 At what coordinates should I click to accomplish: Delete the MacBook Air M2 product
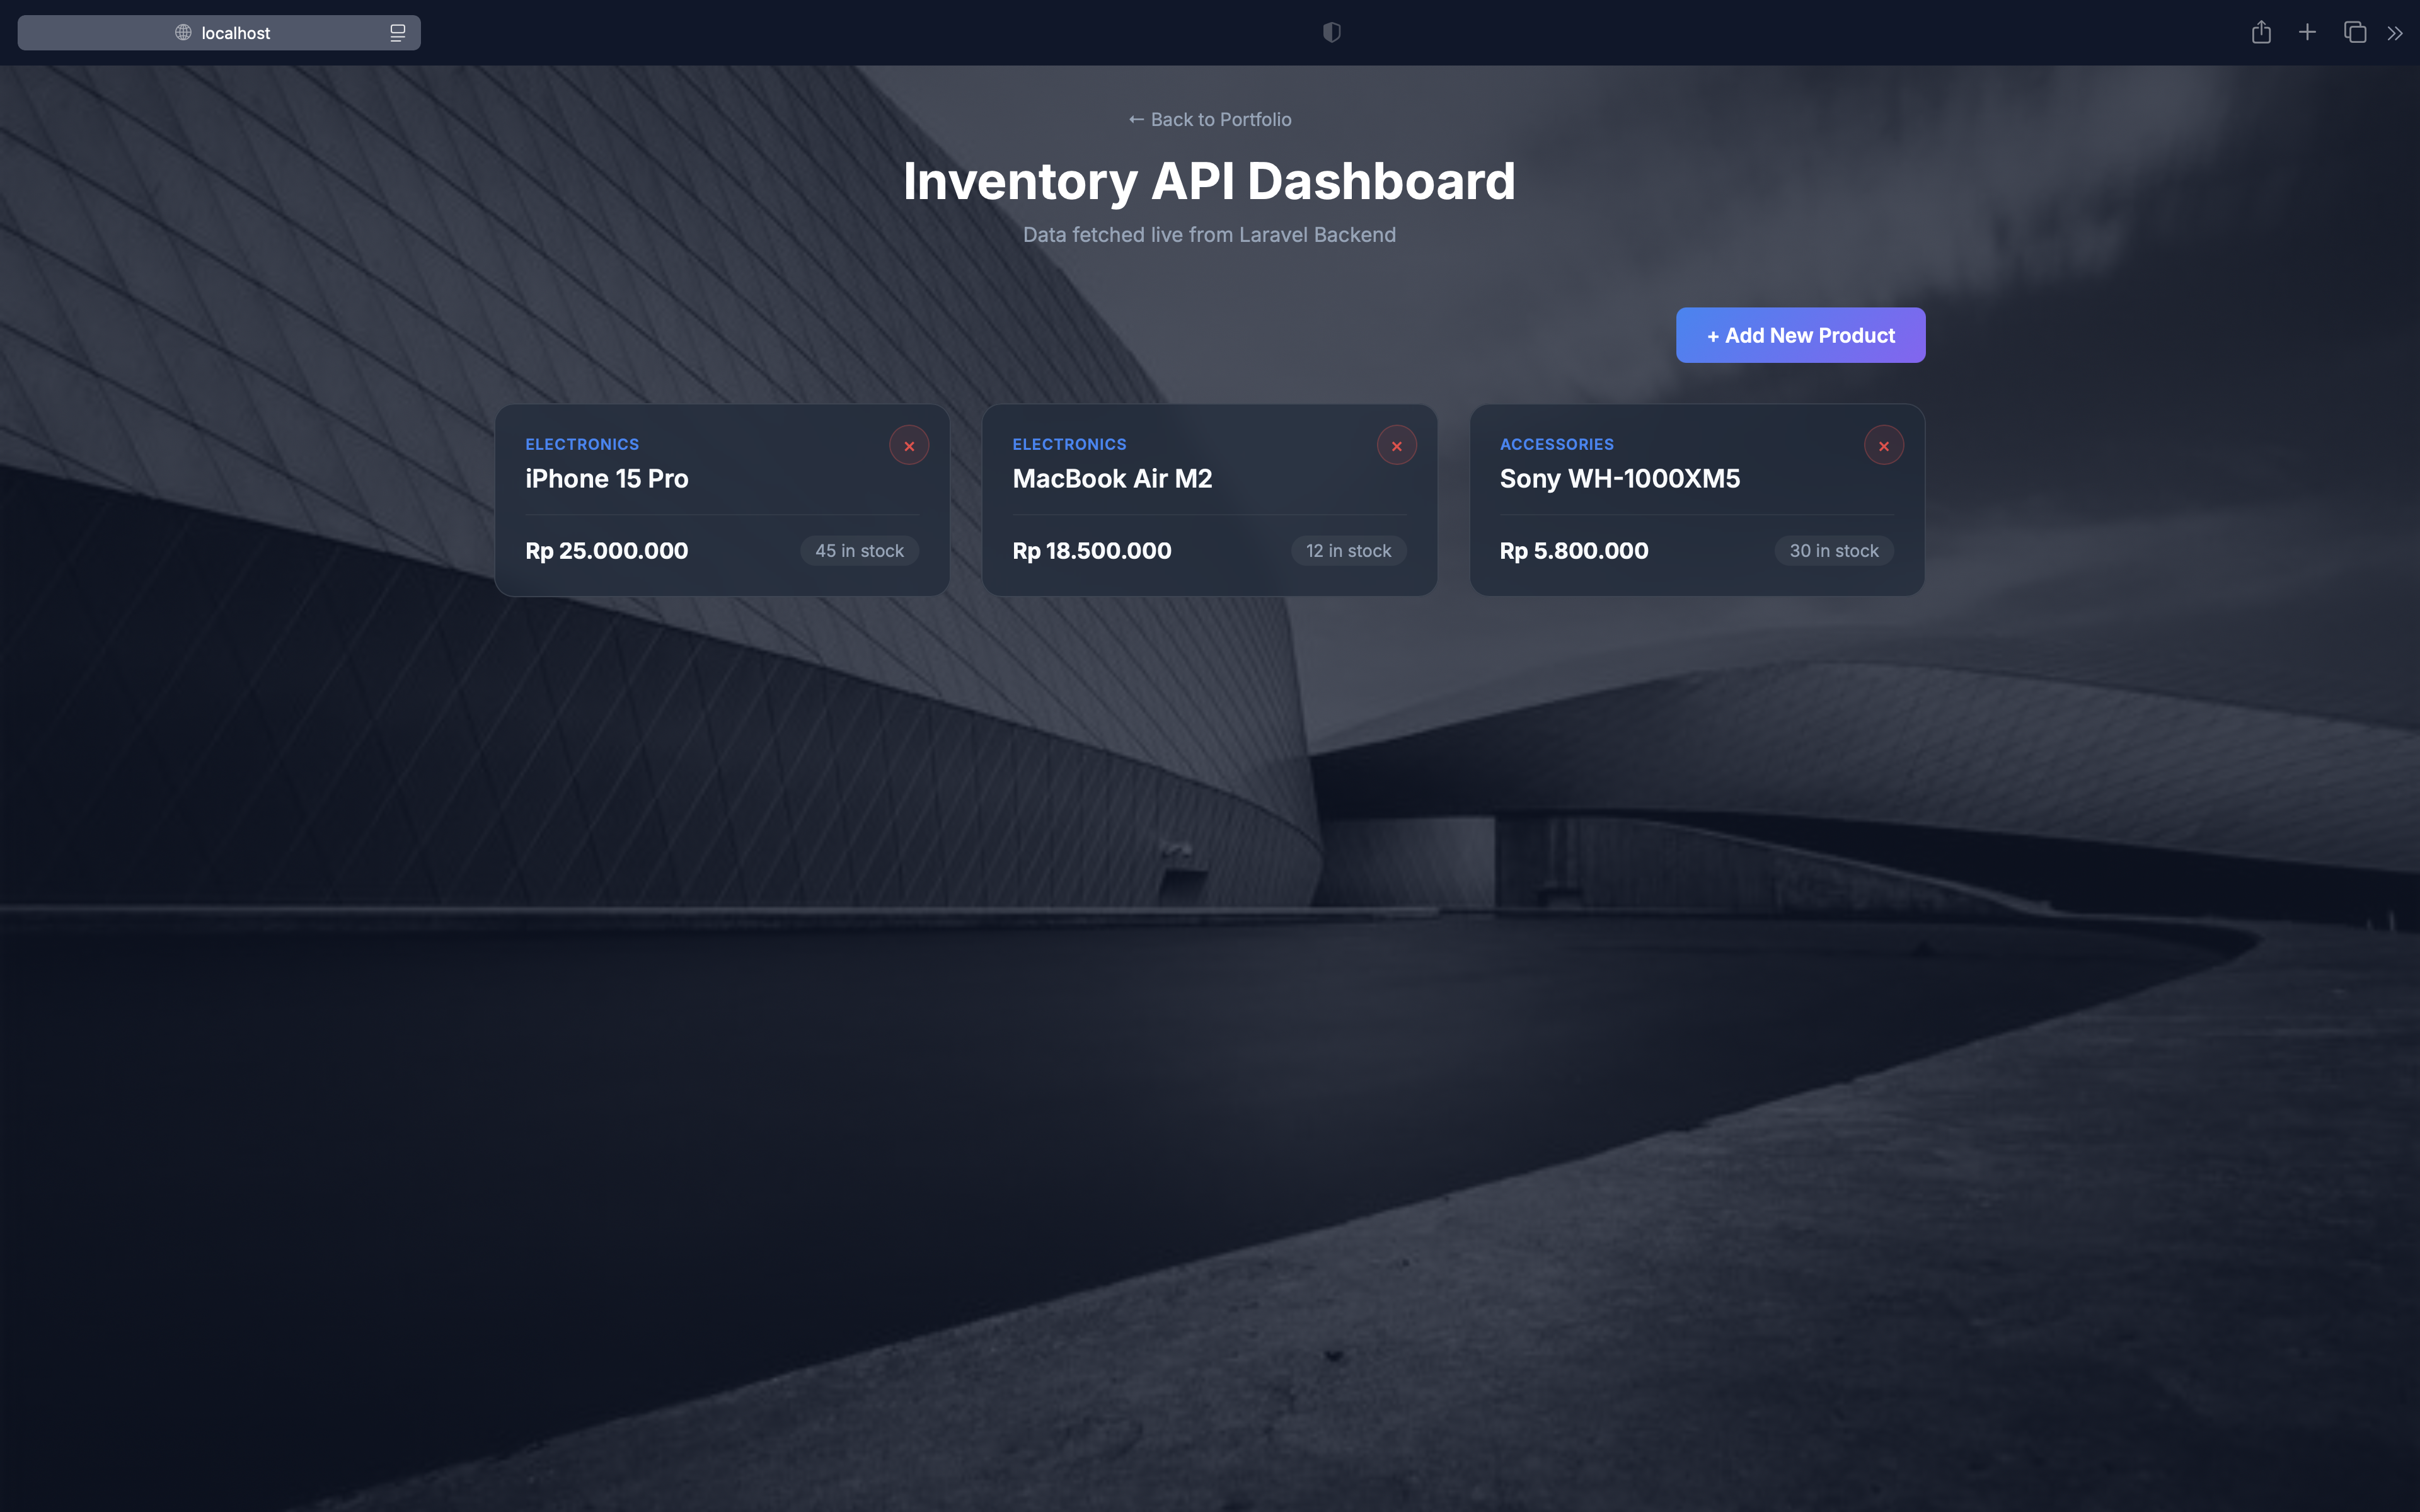click(1396, 446)
